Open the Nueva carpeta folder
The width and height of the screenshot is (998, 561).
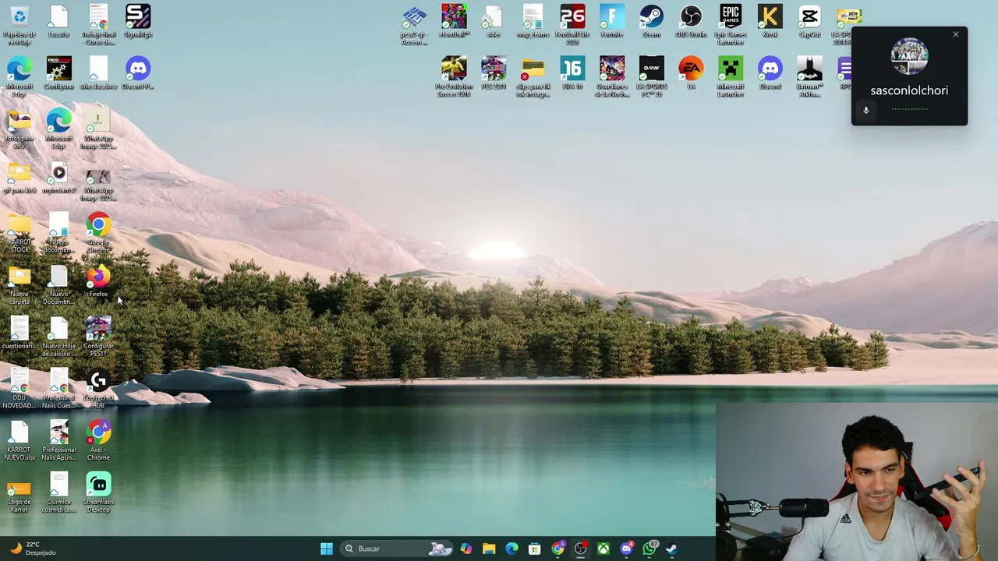pos(19,285)
